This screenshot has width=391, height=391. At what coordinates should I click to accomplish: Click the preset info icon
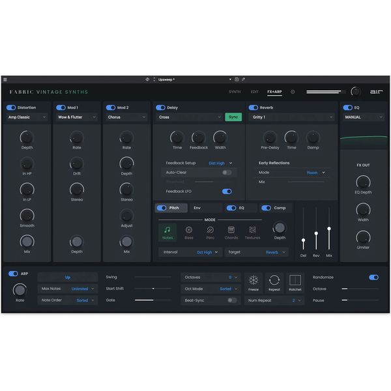point(237,80)
